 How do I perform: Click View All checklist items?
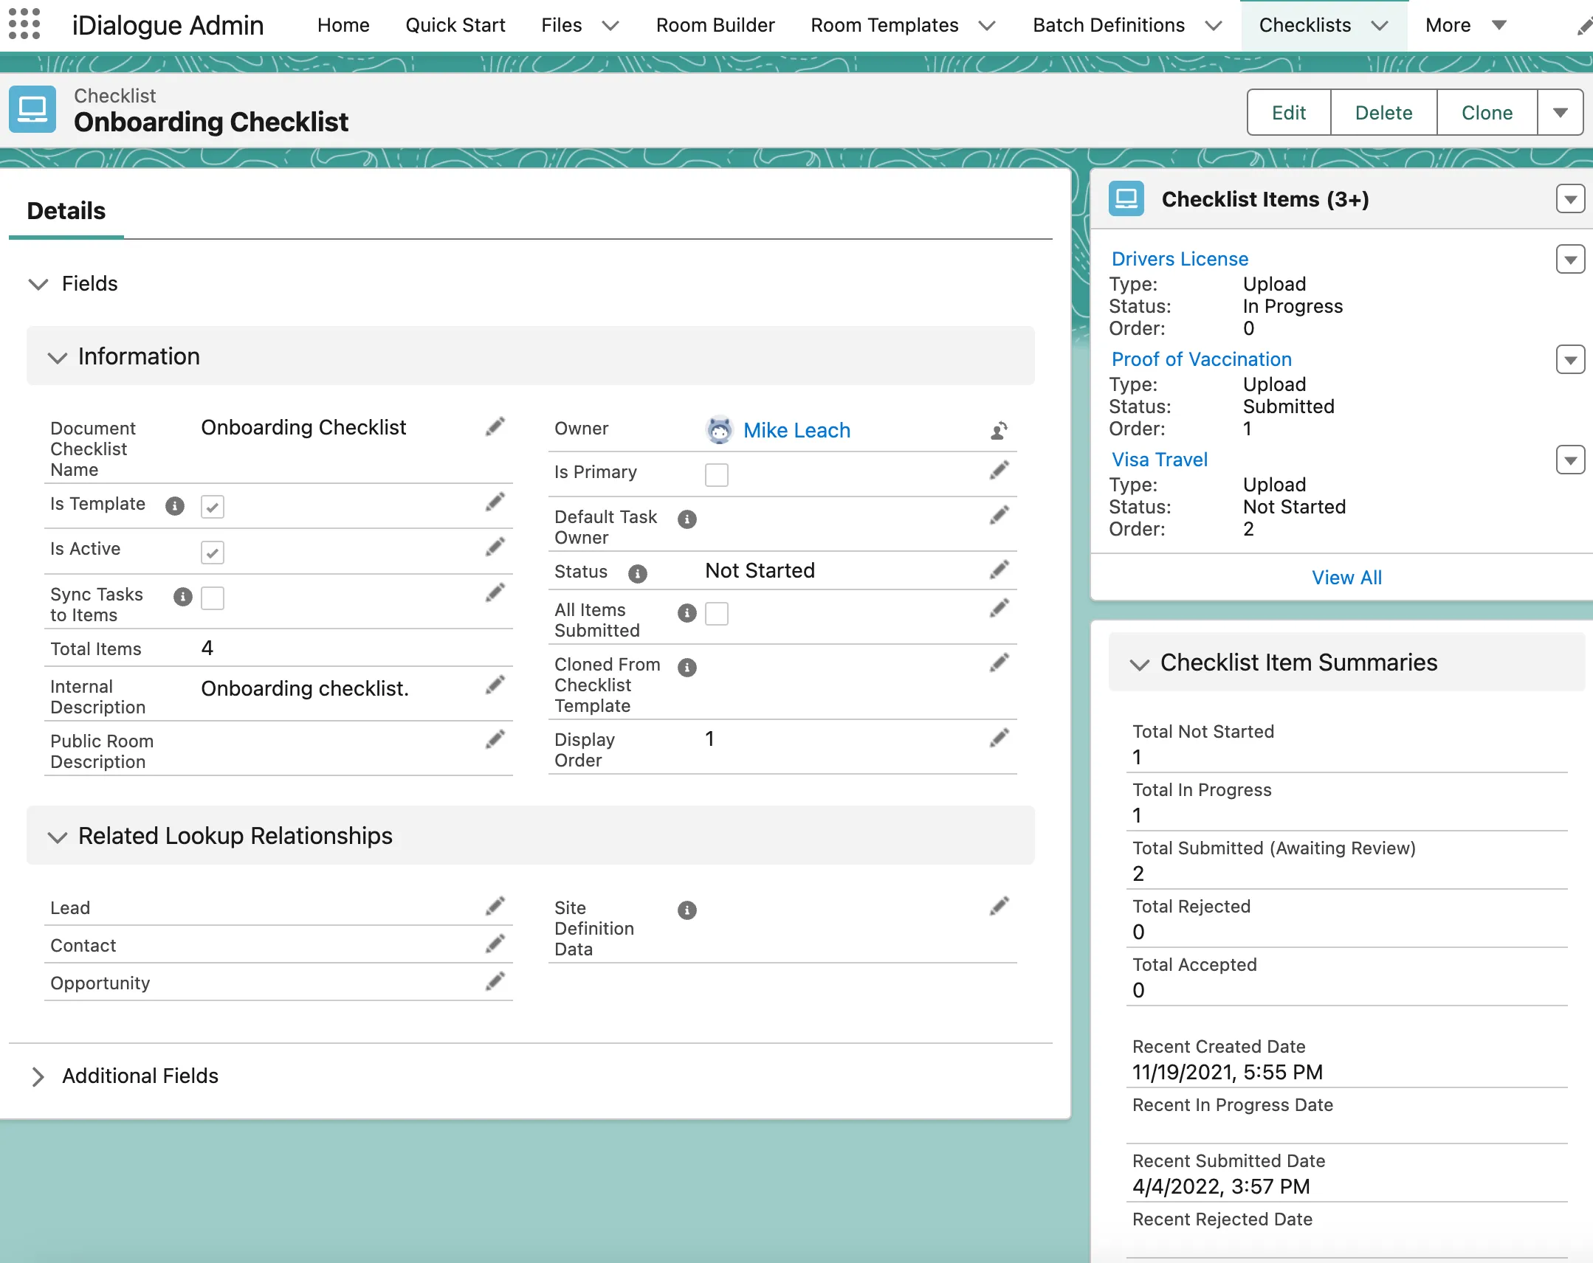pyautogui.click(x=1347, y=578)
